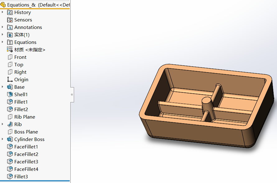Select the 'Base' feature label
277x183 pixels.
(19, 87)
